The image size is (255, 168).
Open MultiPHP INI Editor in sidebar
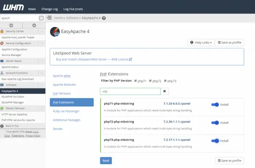pos(13,97)
